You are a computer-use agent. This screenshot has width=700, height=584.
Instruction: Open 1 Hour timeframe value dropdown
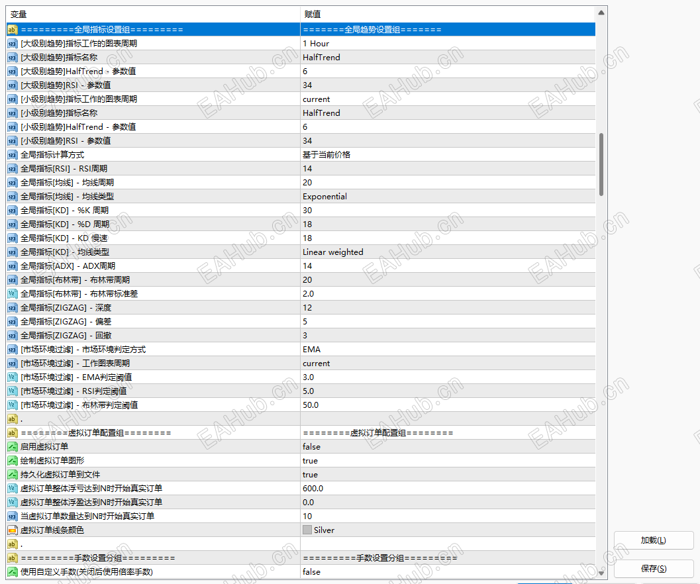[448, 44]
